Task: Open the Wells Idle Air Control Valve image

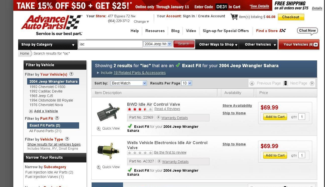Action: (x=109, y=151)
